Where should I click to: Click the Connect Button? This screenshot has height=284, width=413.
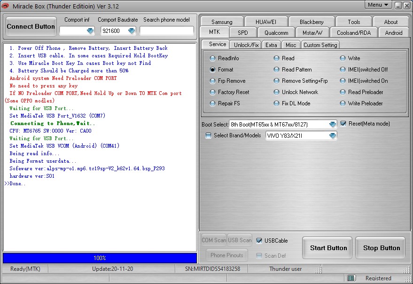coord(31,27)
